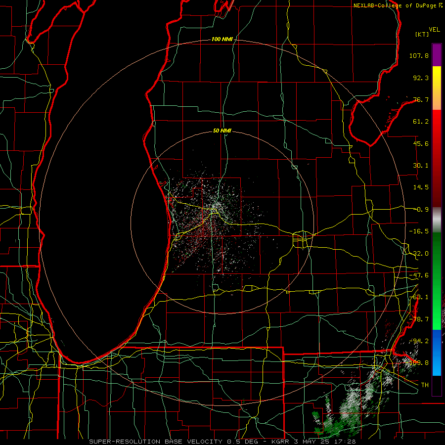445x445 pixels.
Task: Click the -32.0 velocity scale value
Action: (419, 254)
